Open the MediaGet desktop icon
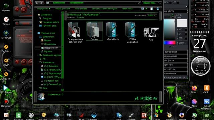 pos(6,35)
